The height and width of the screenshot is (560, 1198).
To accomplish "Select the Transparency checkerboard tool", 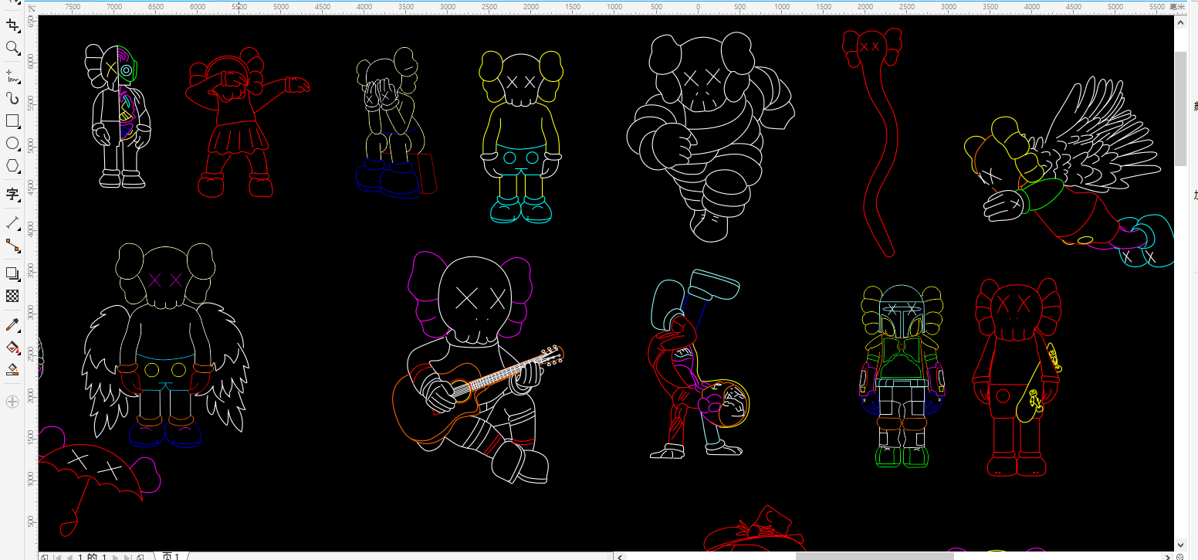I will pos(12,296).
